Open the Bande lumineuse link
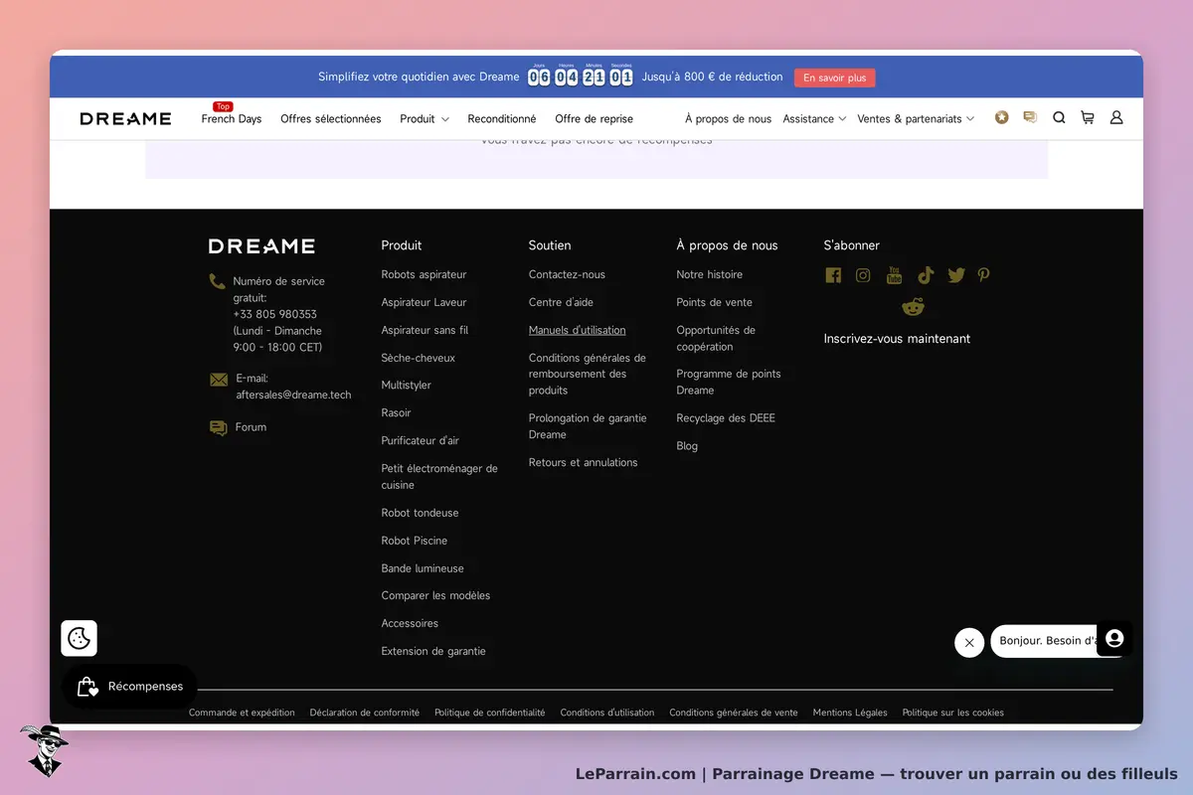The image size is (1193, 795). 423,568
